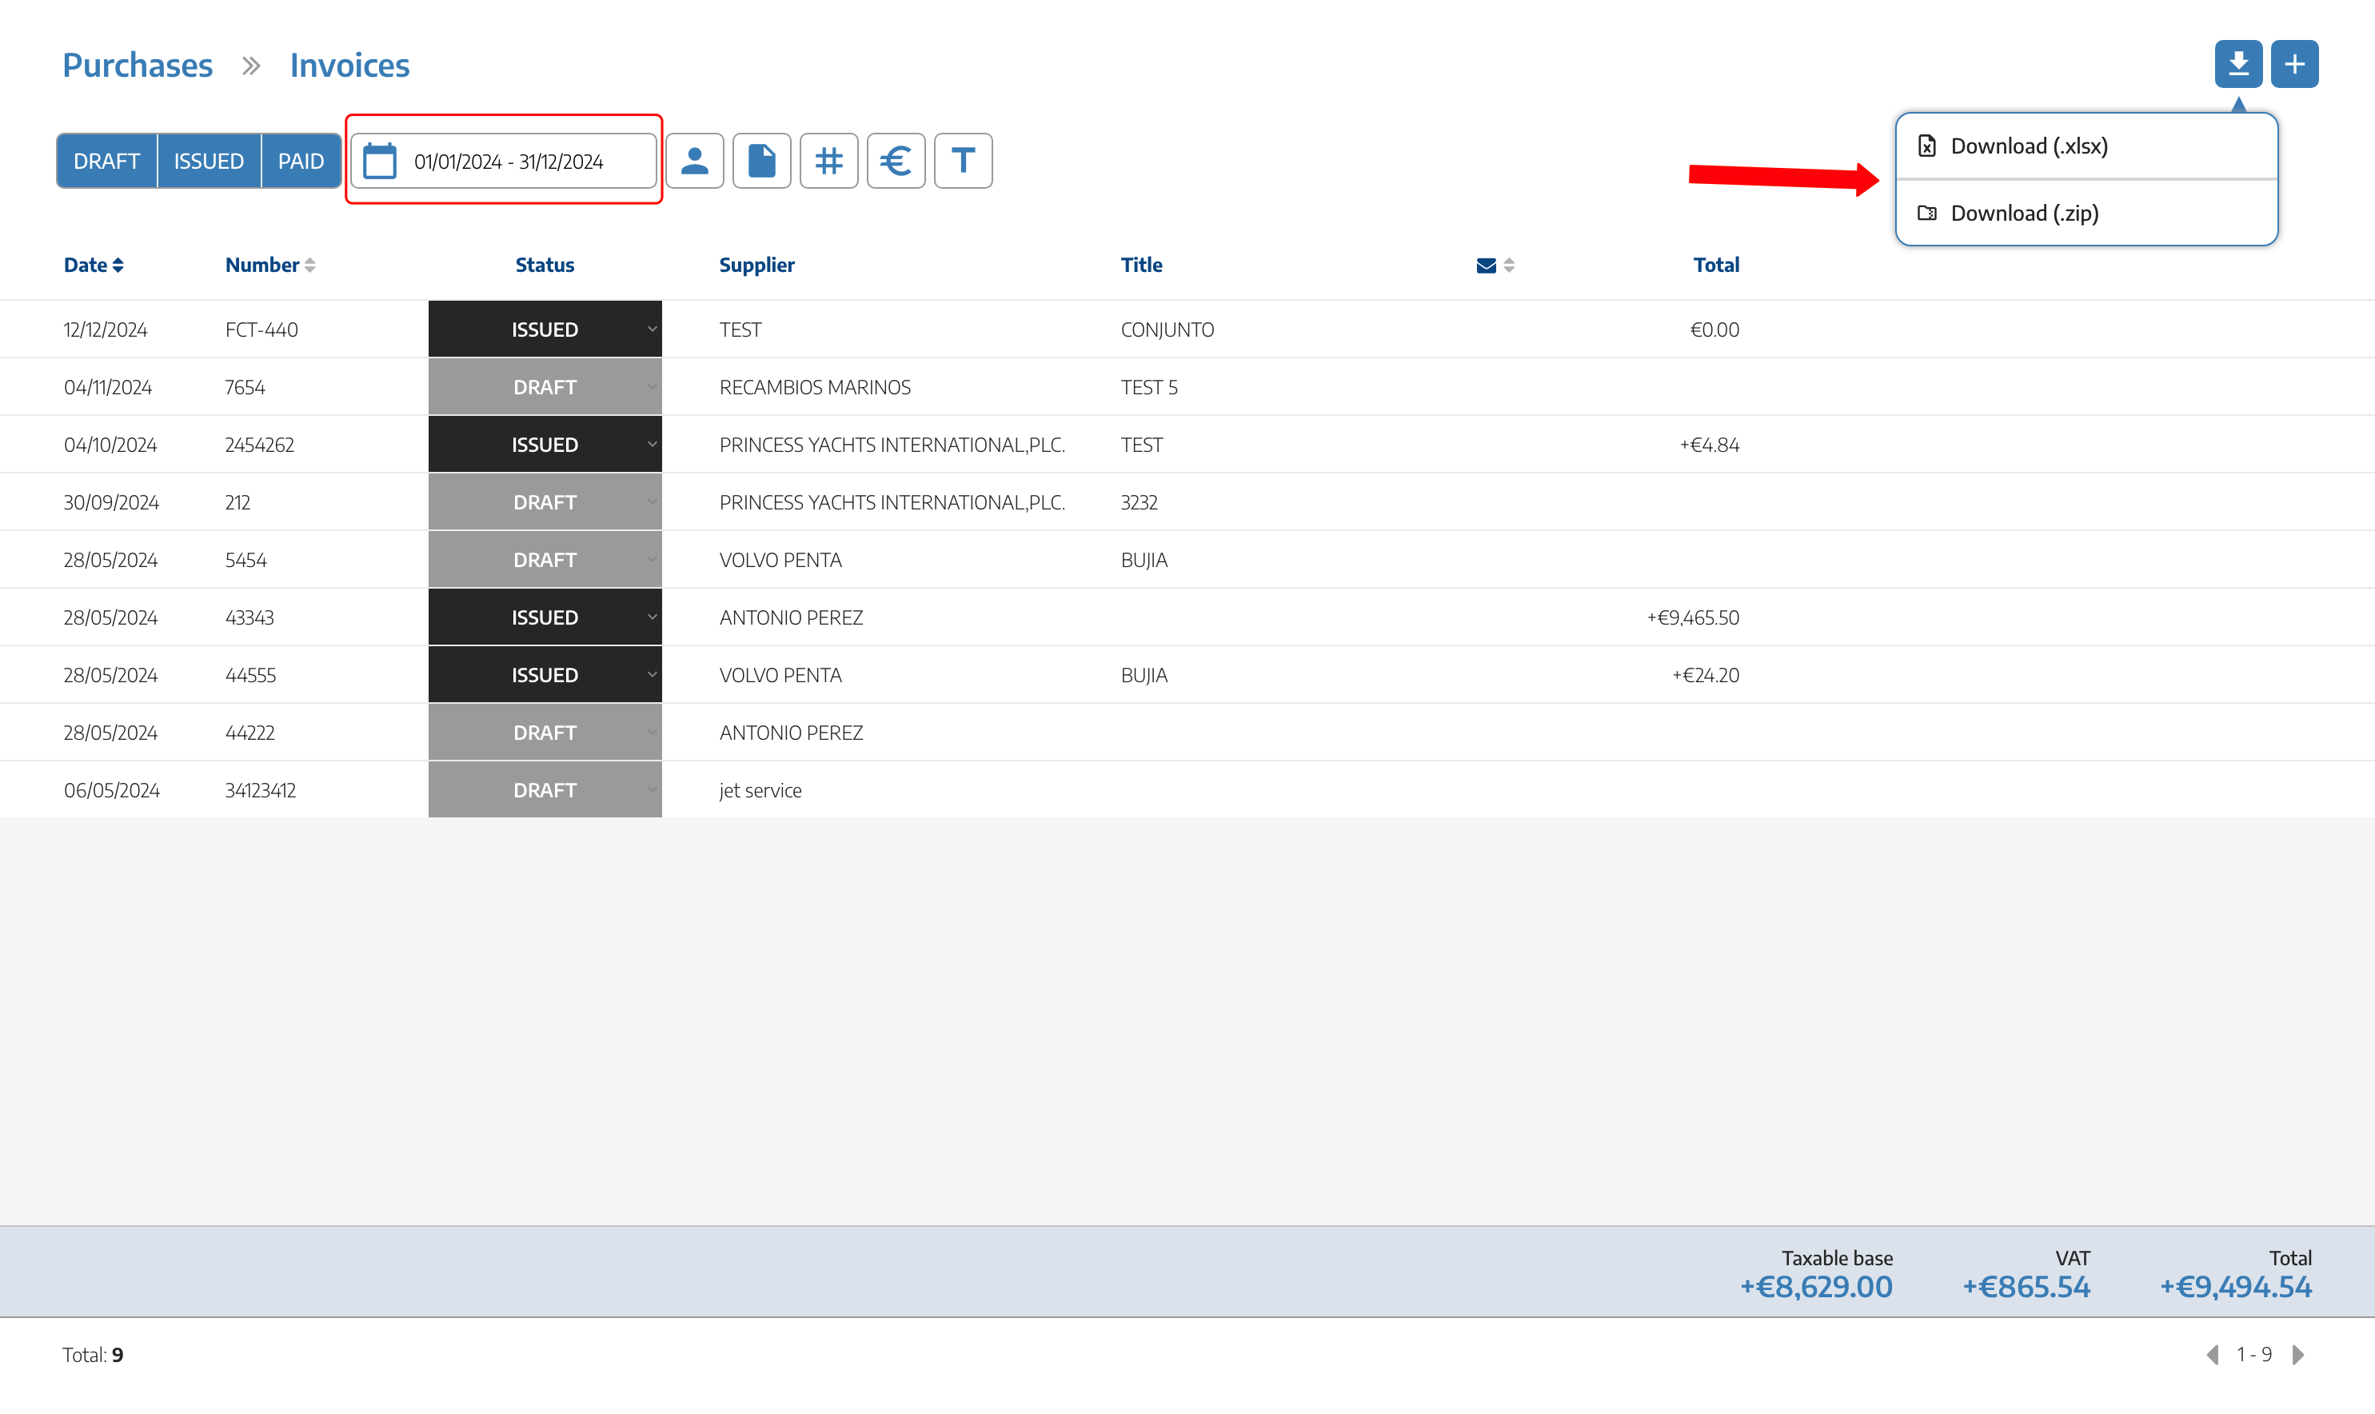This screenshot has width=2375, height=1414.
Task: Go to Purchases breadcrumb
Action: 138,65
